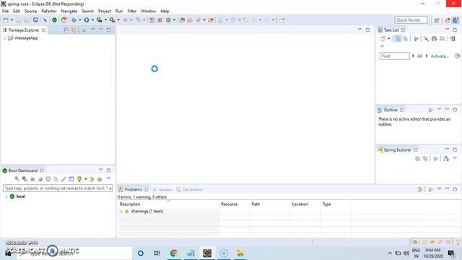Click the green Boot Dashboard toolbar icon

(x=55, y=20)
